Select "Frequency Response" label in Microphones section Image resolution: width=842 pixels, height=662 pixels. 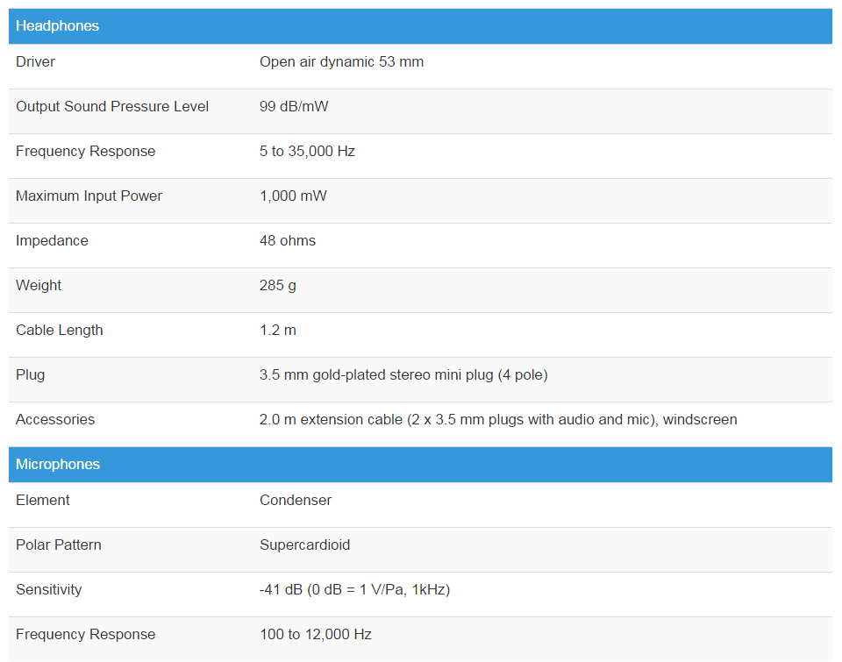tap(85, 634)
